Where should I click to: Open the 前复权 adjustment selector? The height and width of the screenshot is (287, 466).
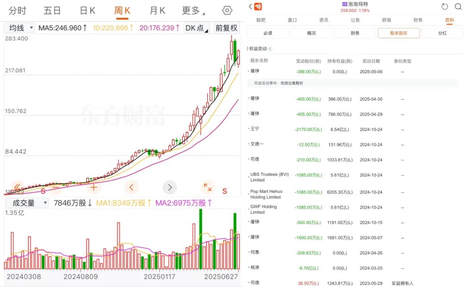(x=227, y=28)
